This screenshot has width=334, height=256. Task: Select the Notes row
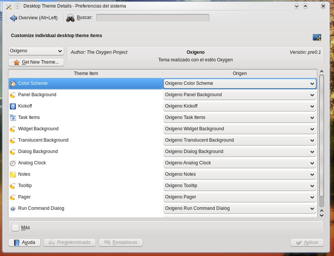(86, 174)
